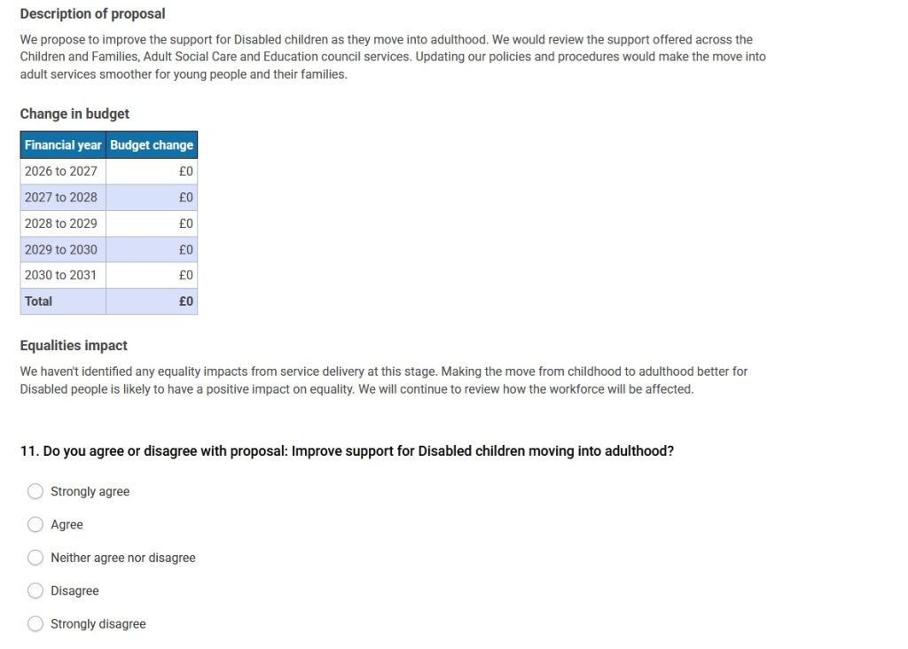
Task: Click the equalities impact paragraph text
Action: tap(383, 380)
